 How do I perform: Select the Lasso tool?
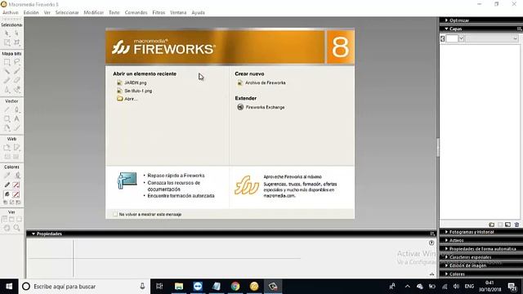point(16,62)
